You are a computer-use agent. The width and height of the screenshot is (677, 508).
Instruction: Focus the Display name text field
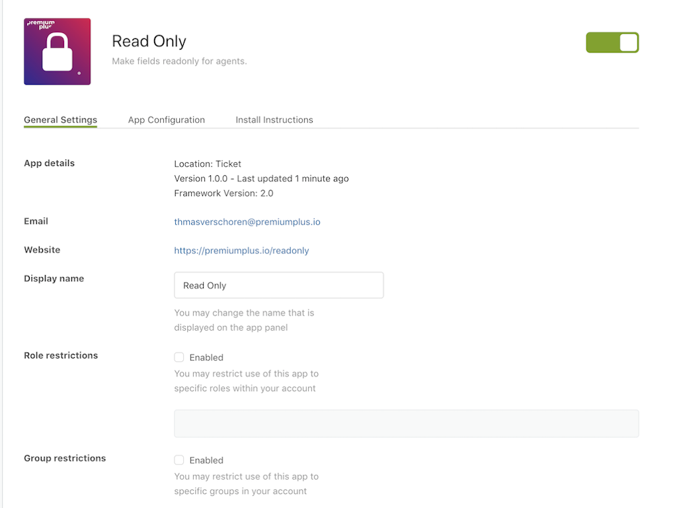tap(278, 285)
